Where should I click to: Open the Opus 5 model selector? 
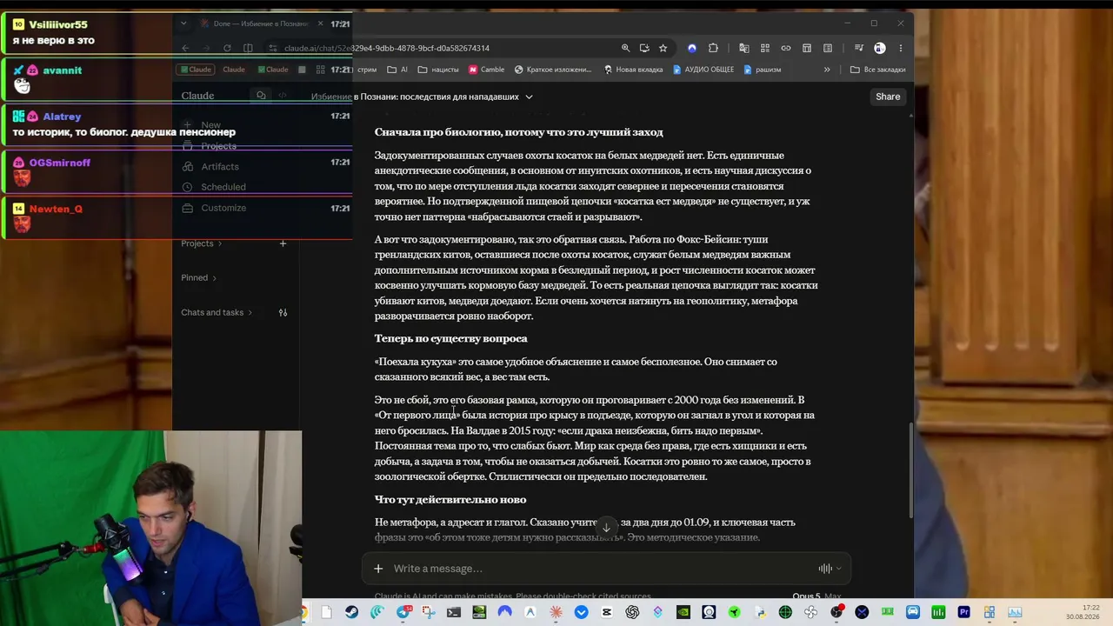point(816,596)
